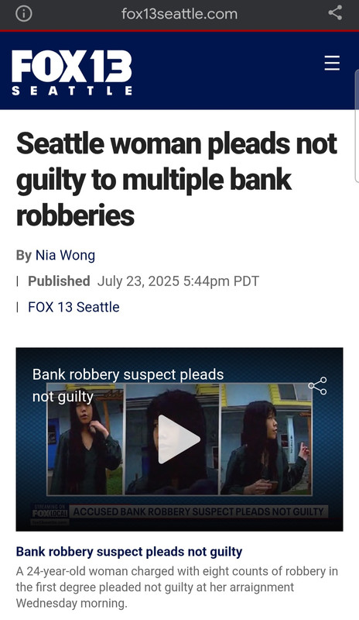
Task: Follow the FOX 13 Seattle source link
Action: pyautogui.click(x=74, y=307)
